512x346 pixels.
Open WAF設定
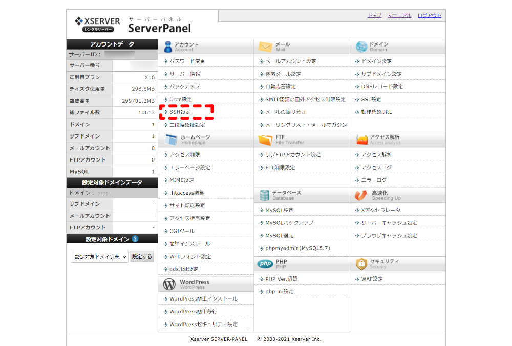(372, 279)
